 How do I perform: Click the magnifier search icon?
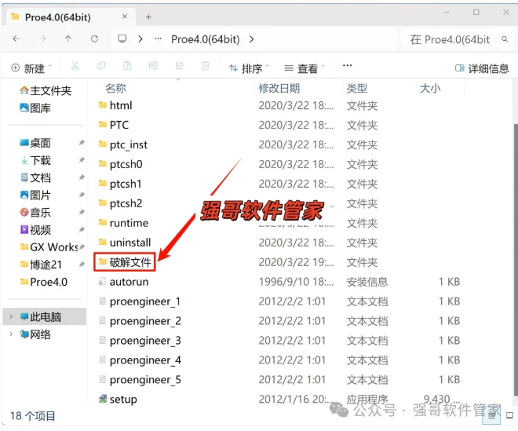505,39
